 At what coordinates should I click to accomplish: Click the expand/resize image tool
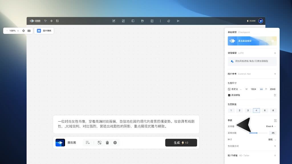click(123, 21)
